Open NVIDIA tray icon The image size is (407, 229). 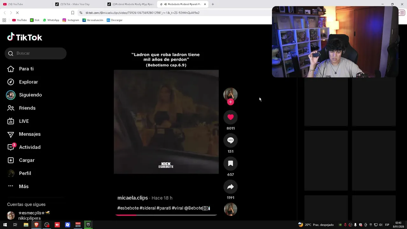tap(340, 225)
